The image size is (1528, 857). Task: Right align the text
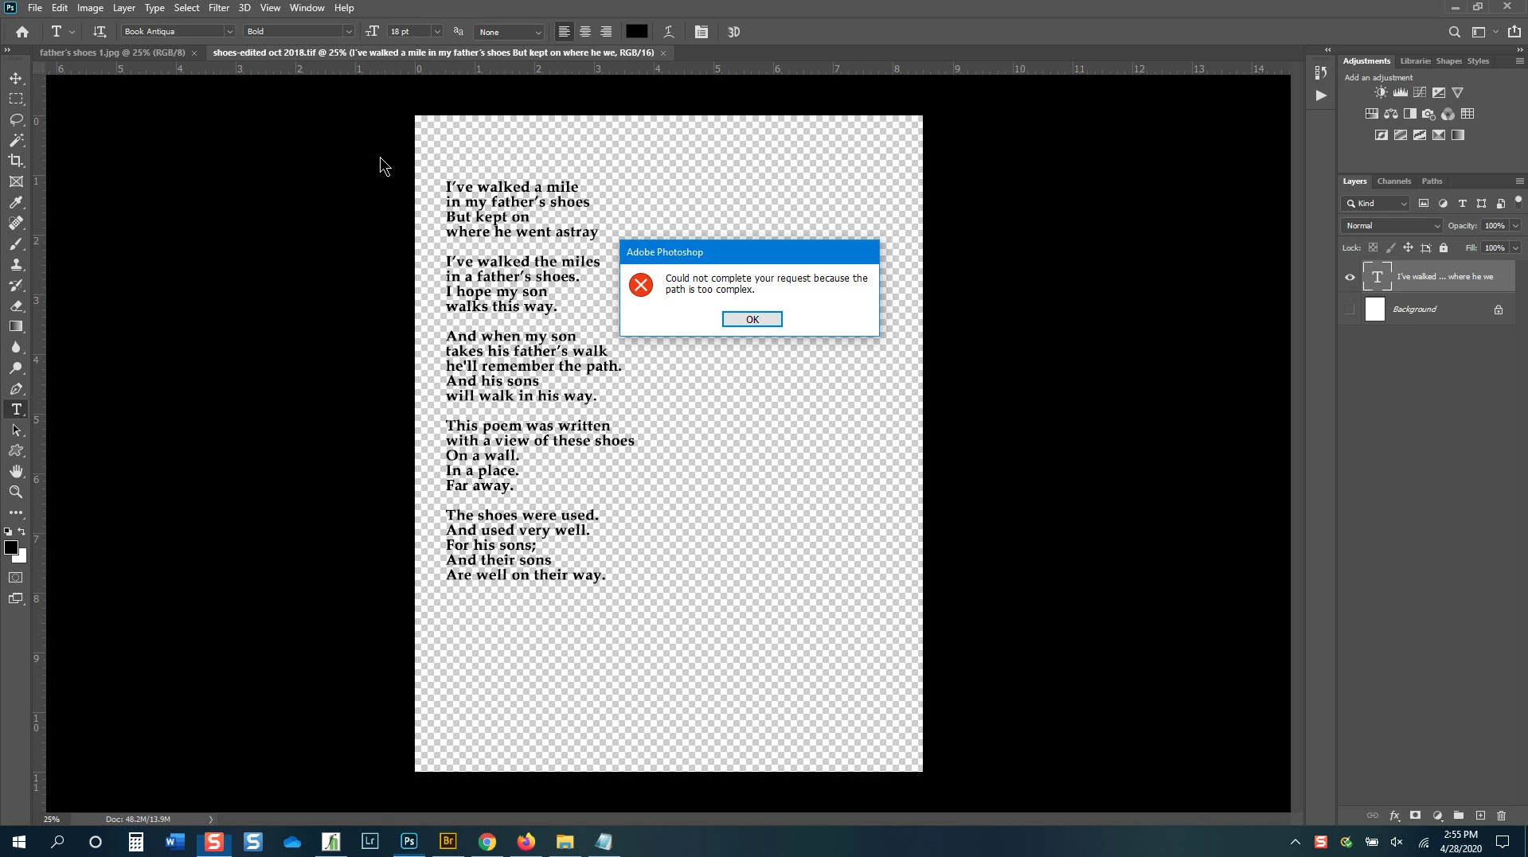[606, 32]
